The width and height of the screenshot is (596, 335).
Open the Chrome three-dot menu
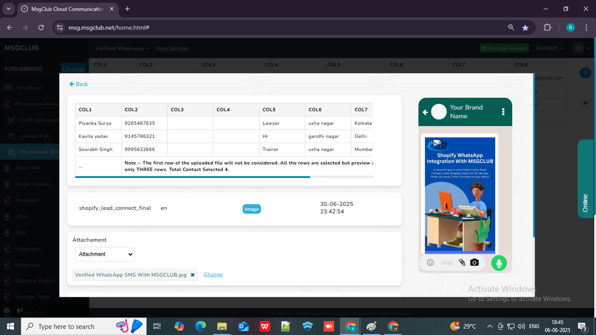click(x=587, y=27)
